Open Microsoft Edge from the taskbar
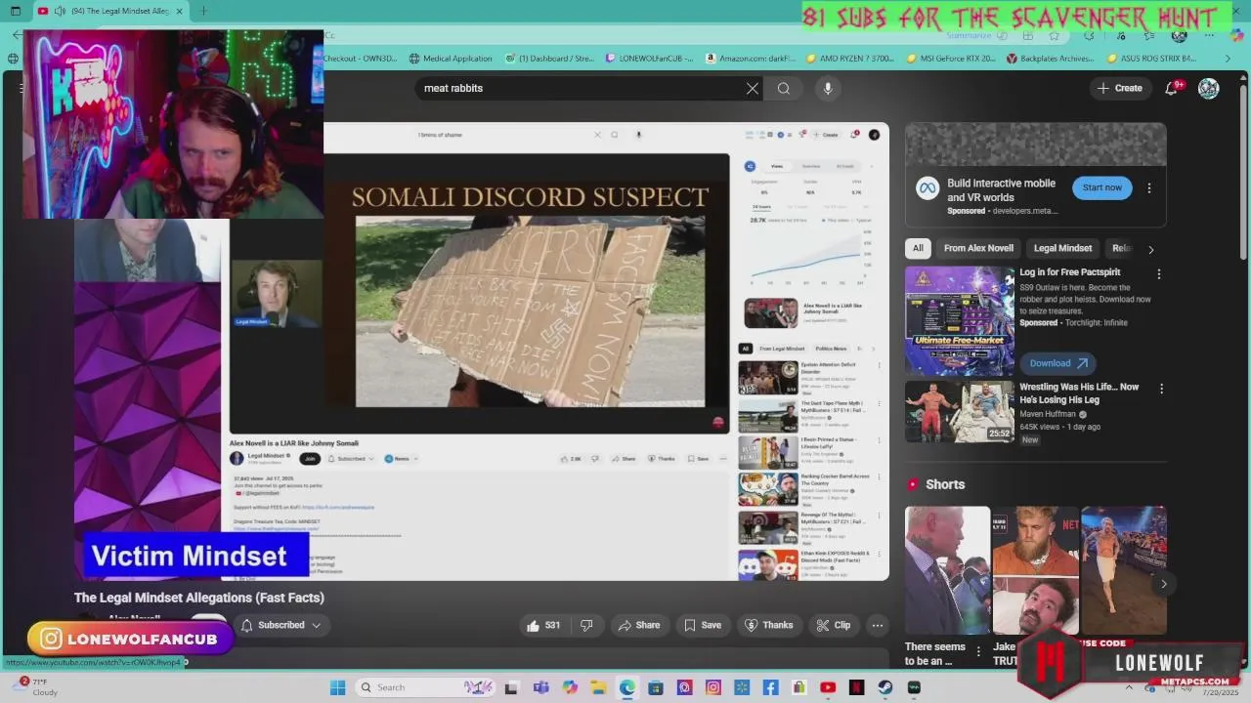This screenshot has width=1251, height=703. (x=626, y=687)
